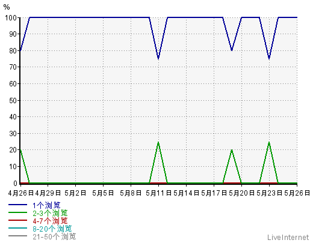Click the 5月5日 date label
The height and width of the screenshot is (243, 313).
click(103, 193)
